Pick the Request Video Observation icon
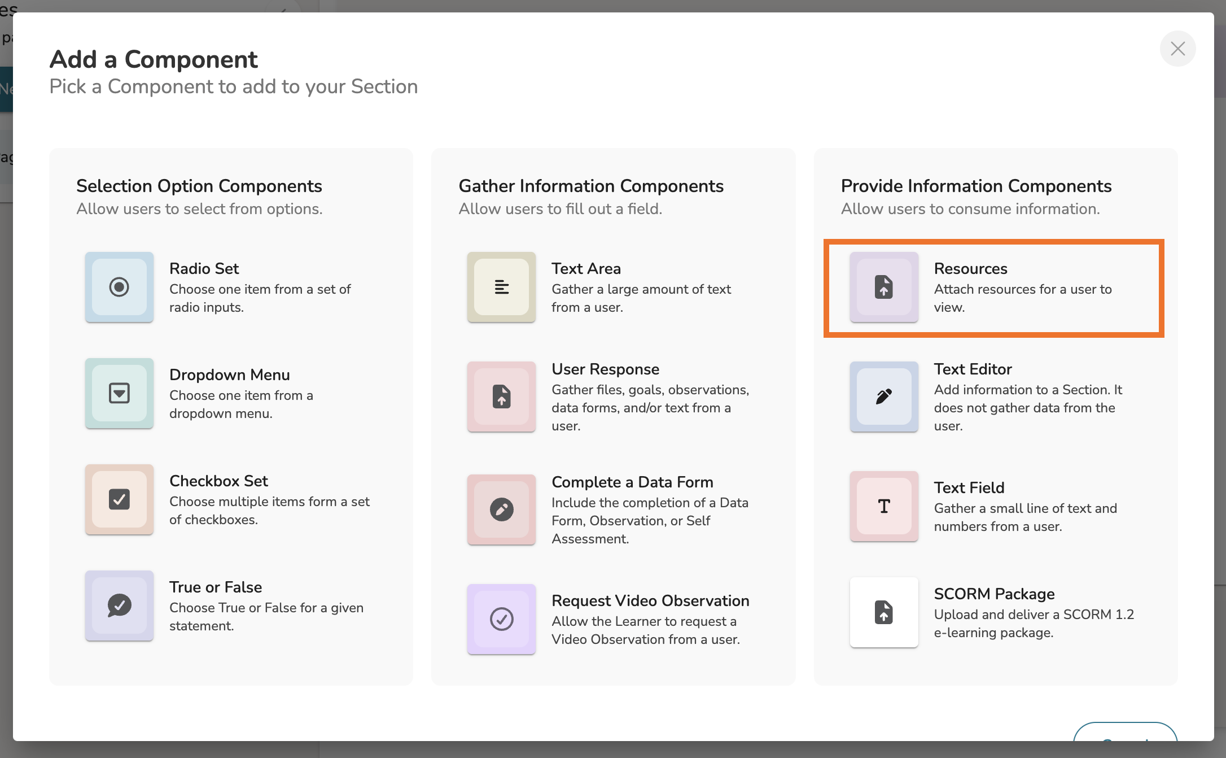The width and height of the screenshot is (1226, 758). (501, 619)
